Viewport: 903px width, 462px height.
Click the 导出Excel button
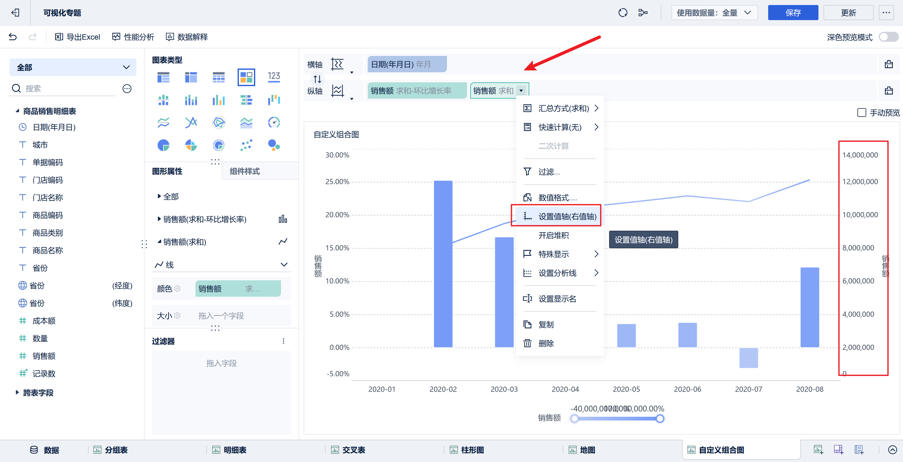point(77,37)
